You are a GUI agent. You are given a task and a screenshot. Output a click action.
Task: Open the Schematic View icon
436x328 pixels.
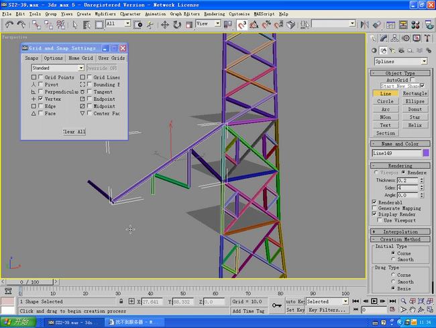point(403,25)
